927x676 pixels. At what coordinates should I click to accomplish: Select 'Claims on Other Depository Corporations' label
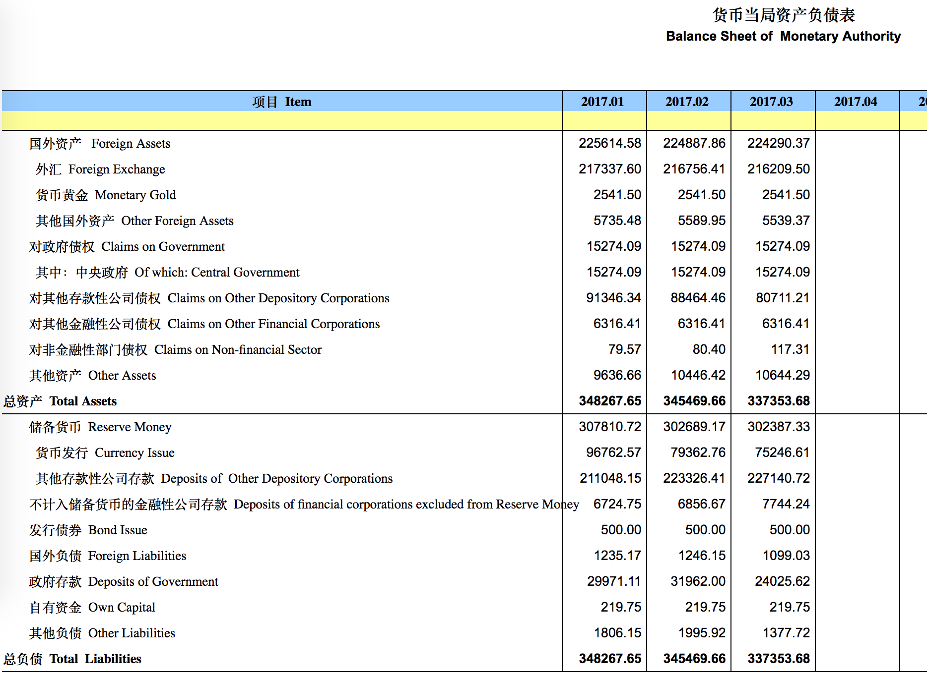(209, 298)
